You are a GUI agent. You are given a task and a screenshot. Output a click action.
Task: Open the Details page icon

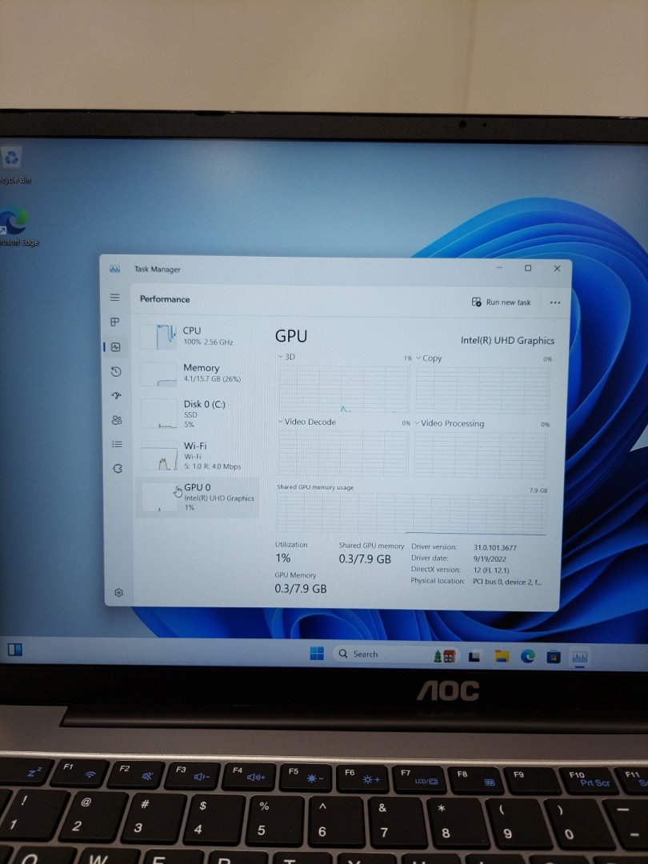[117, 444]
